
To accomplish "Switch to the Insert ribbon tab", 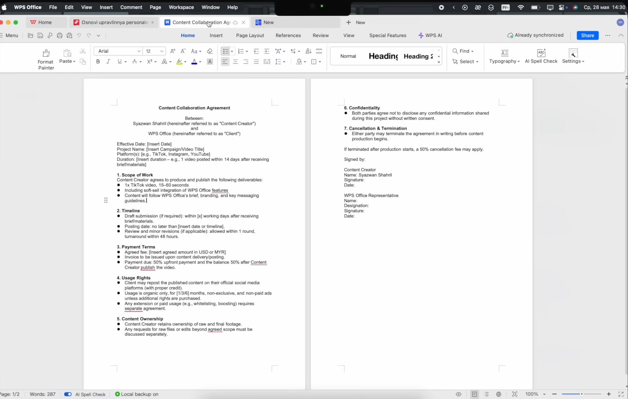I will click(x=216, y=35).
